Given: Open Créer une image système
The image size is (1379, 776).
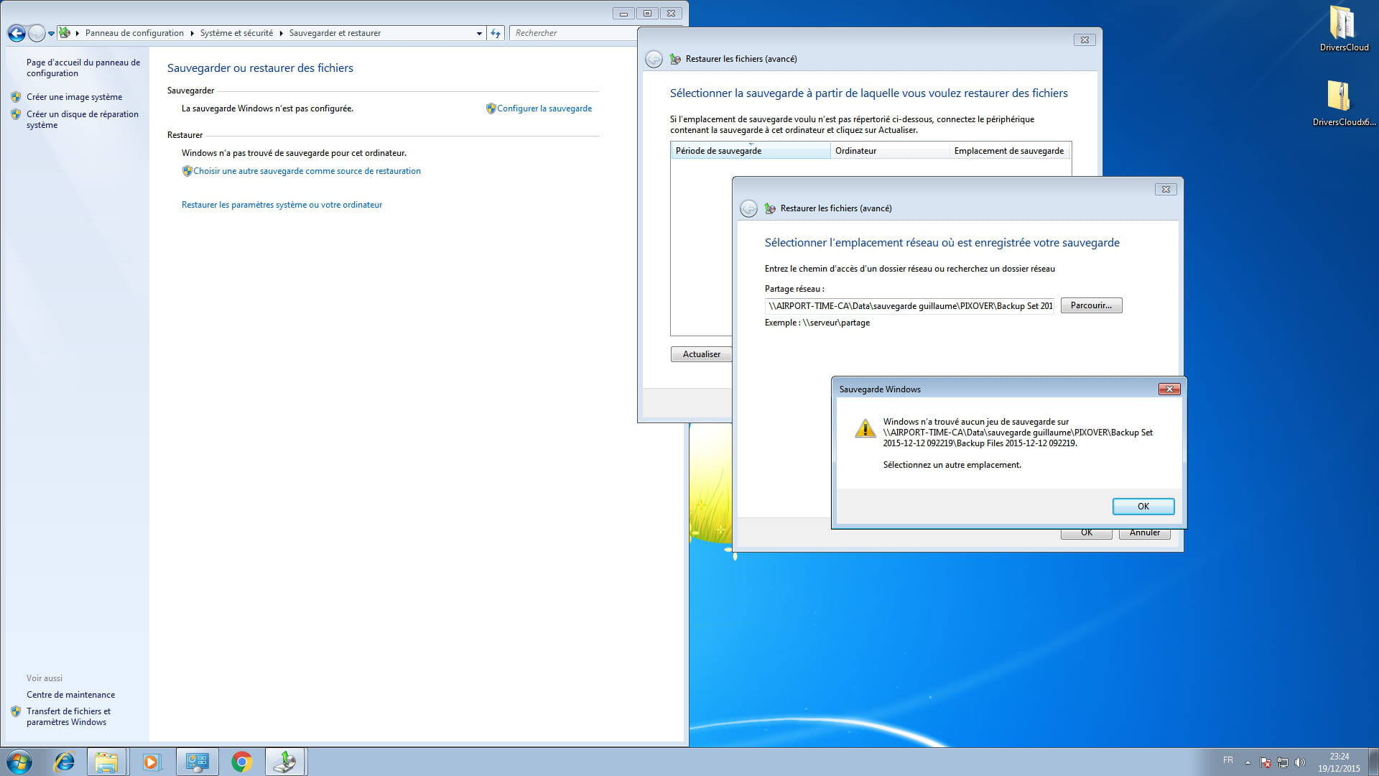Looking at the screenshot, I should 74,97.
